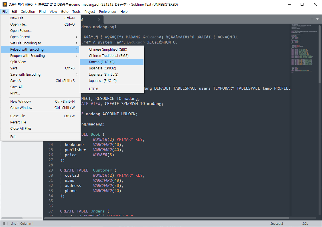Click NUMBER(8) on line 26
The height and width of the screenshot is (227, 322).
tap(104, 155)
